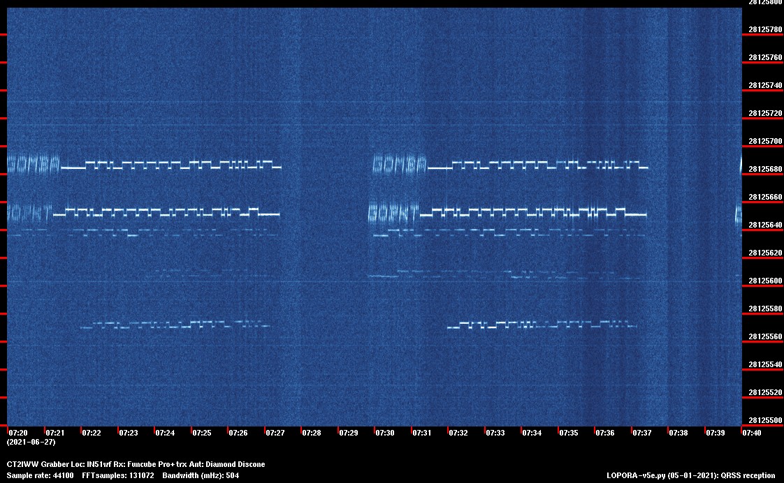
Task: Click the 07:21 time axis label
Action: (x=55, y=433)
